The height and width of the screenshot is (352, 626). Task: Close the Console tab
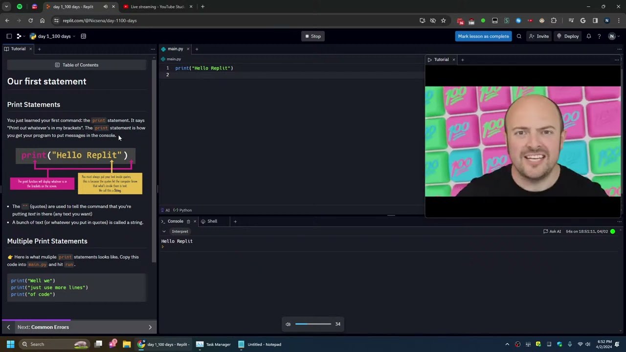click(195, 221)
